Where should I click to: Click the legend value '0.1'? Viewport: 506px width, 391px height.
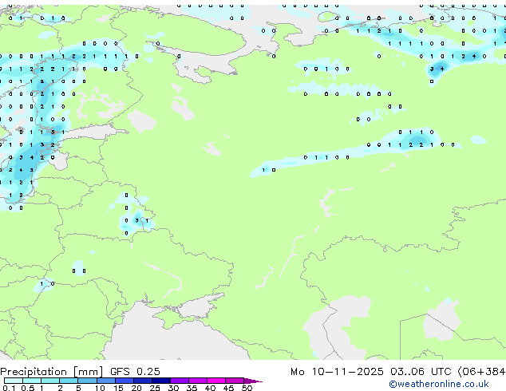[9, 388]
